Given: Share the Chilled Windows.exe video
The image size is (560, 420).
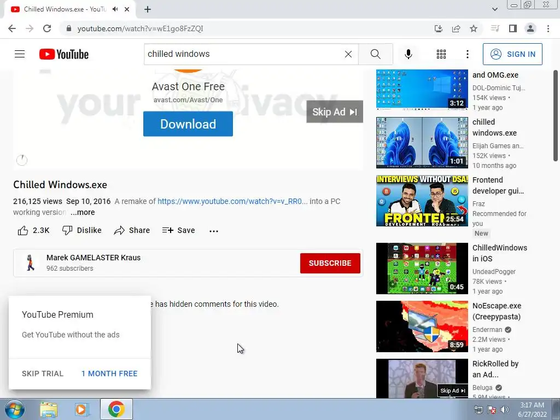Looking at the screenshot, I should [132, 230].
